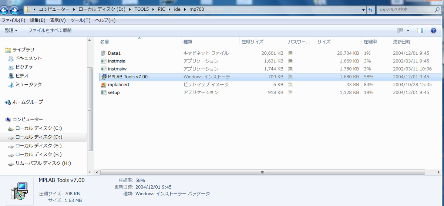Click the キャビネット ファイル type cell
Screen dimensions: 444x206
point(206,53)
